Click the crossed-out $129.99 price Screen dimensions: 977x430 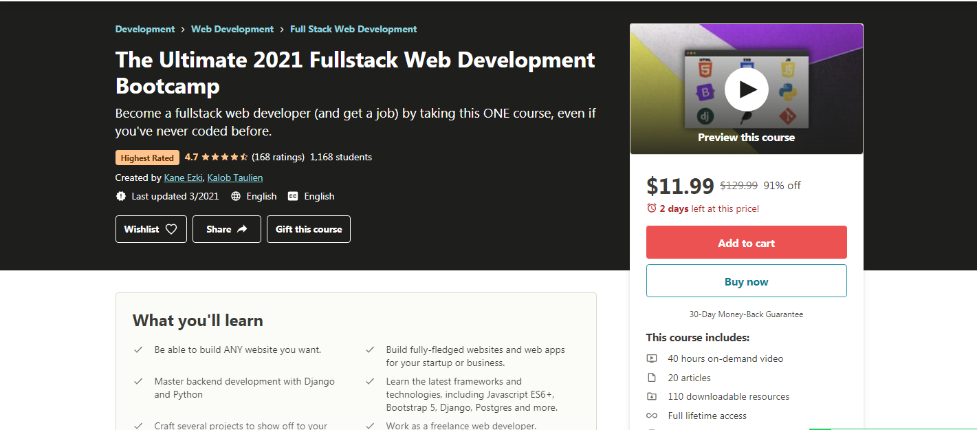pos(738,186)
